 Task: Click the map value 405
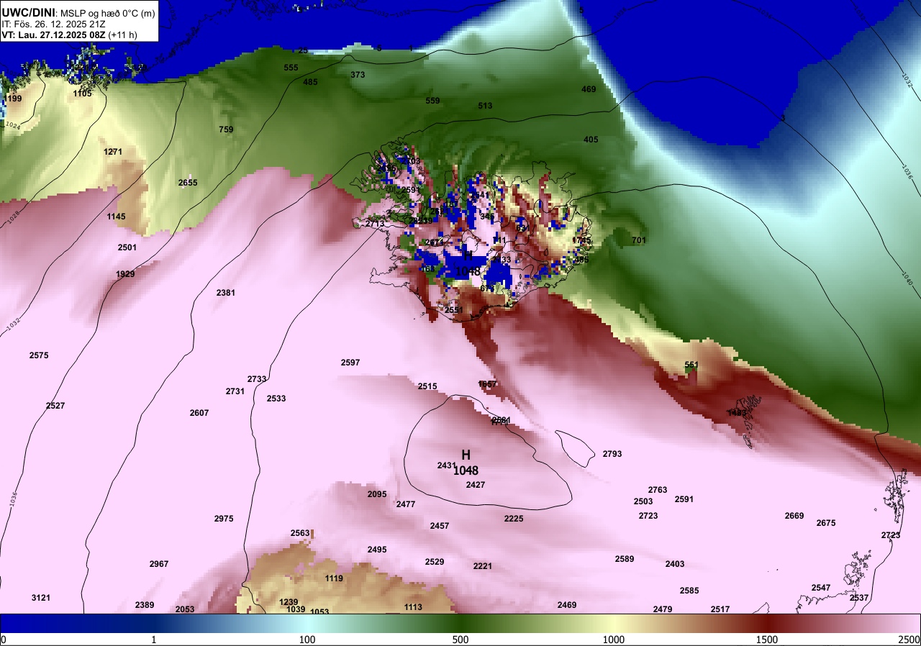click(591, 140)
